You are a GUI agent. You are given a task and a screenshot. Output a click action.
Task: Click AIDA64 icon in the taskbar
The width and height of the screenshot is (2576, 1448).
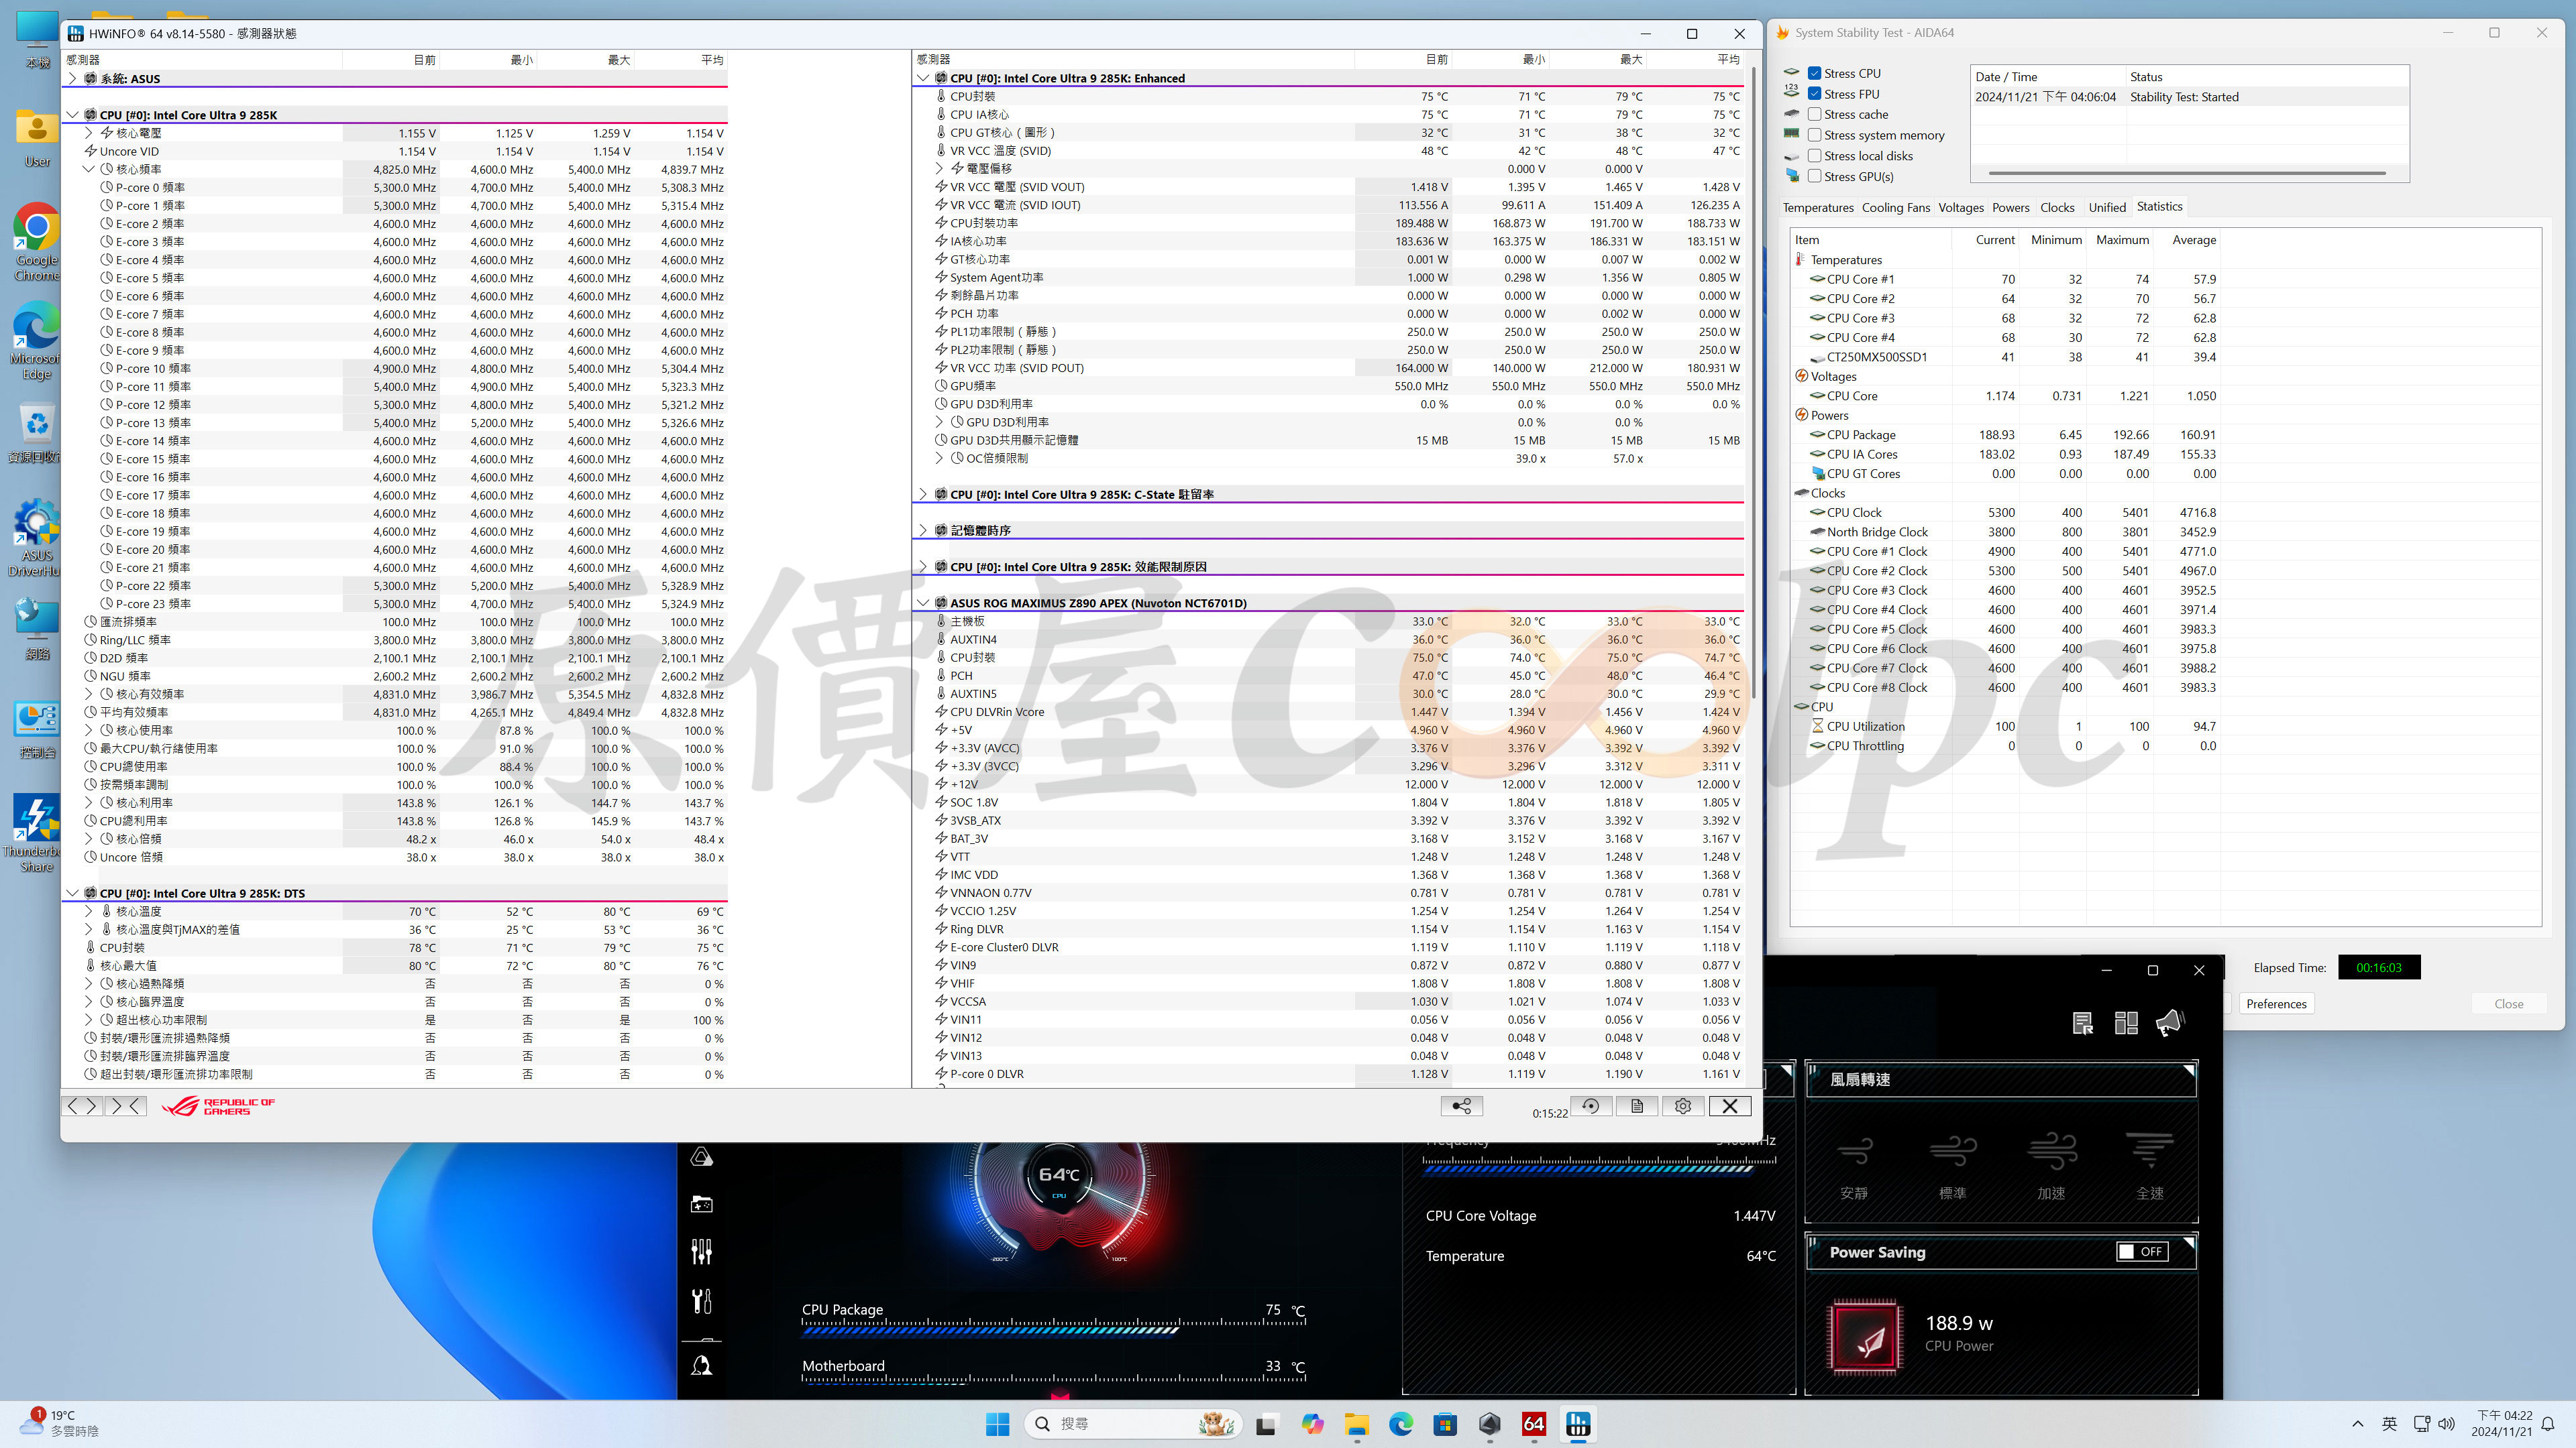pyautogui.click(x=1533, y=1424)
